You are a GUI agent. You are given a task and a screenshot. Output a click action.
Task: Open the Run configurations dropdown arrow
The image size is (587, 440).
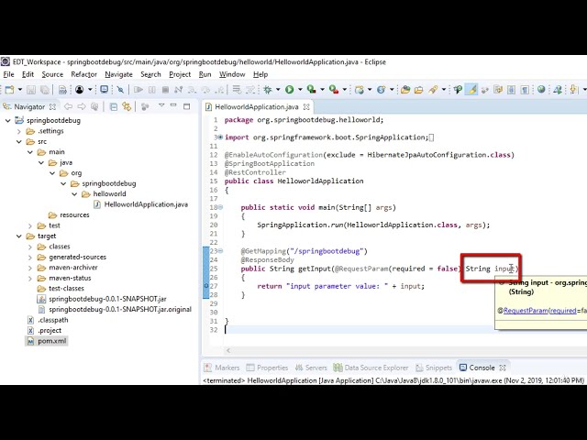click(300, 90)
